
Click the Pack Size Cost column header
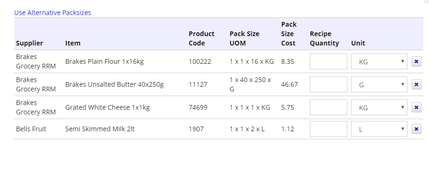289,34
